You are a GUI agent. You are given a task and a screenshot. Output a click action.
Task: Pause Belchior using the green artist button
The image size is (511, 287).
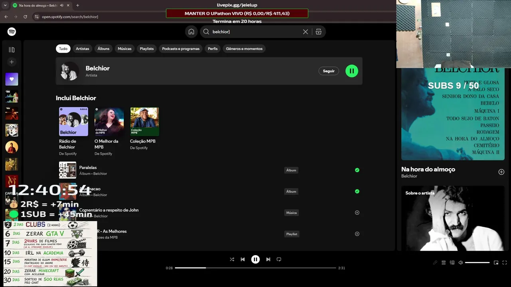coord(352,71)
